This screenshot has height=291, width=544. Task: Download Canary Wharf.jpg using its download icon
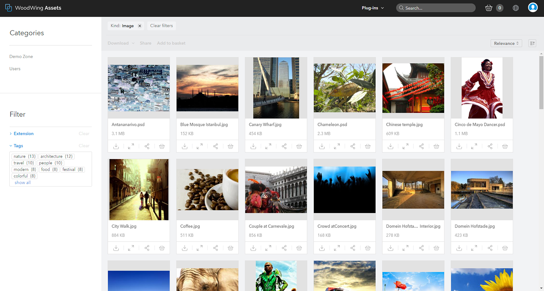pos(253,146)
